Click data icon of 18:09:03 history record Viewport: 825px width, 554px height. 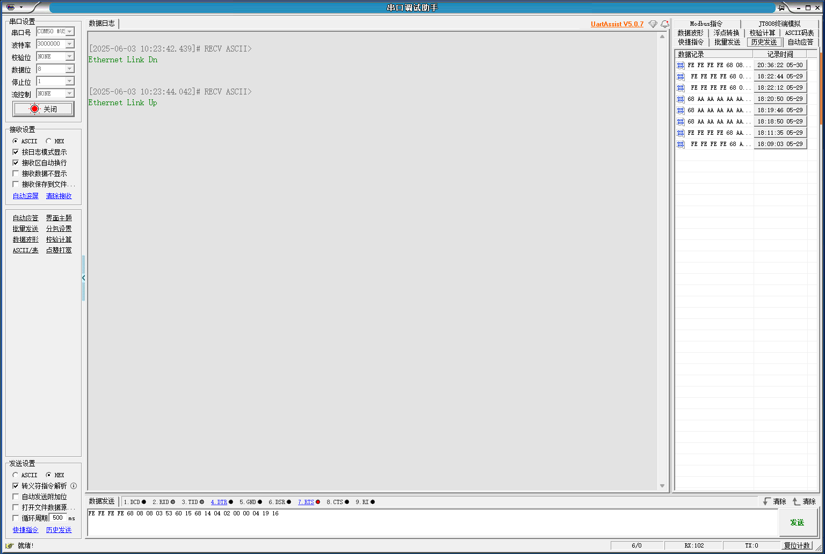pos(681,144)
